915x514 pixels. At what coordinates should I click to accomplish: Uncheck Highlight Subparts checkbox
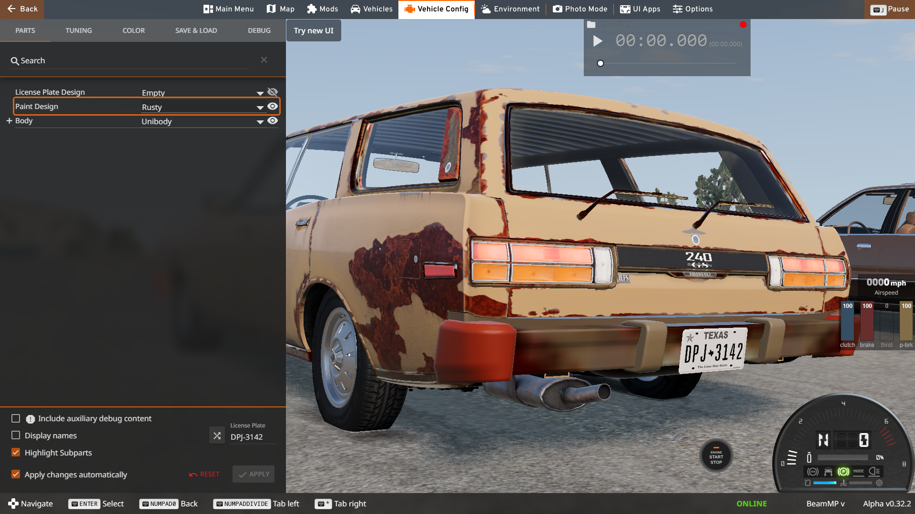pyautogui.click(x=16, y=453)
